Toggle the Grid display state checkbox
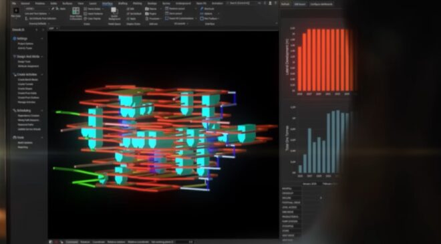Screen dimensions: 441x244 coord(130,9)
